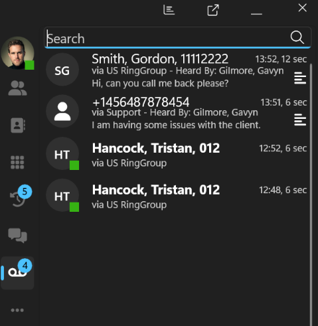Click the '13:51, 6 sec' timestamp
This screenshot has width=318, height=326.
tap(283, 102)
